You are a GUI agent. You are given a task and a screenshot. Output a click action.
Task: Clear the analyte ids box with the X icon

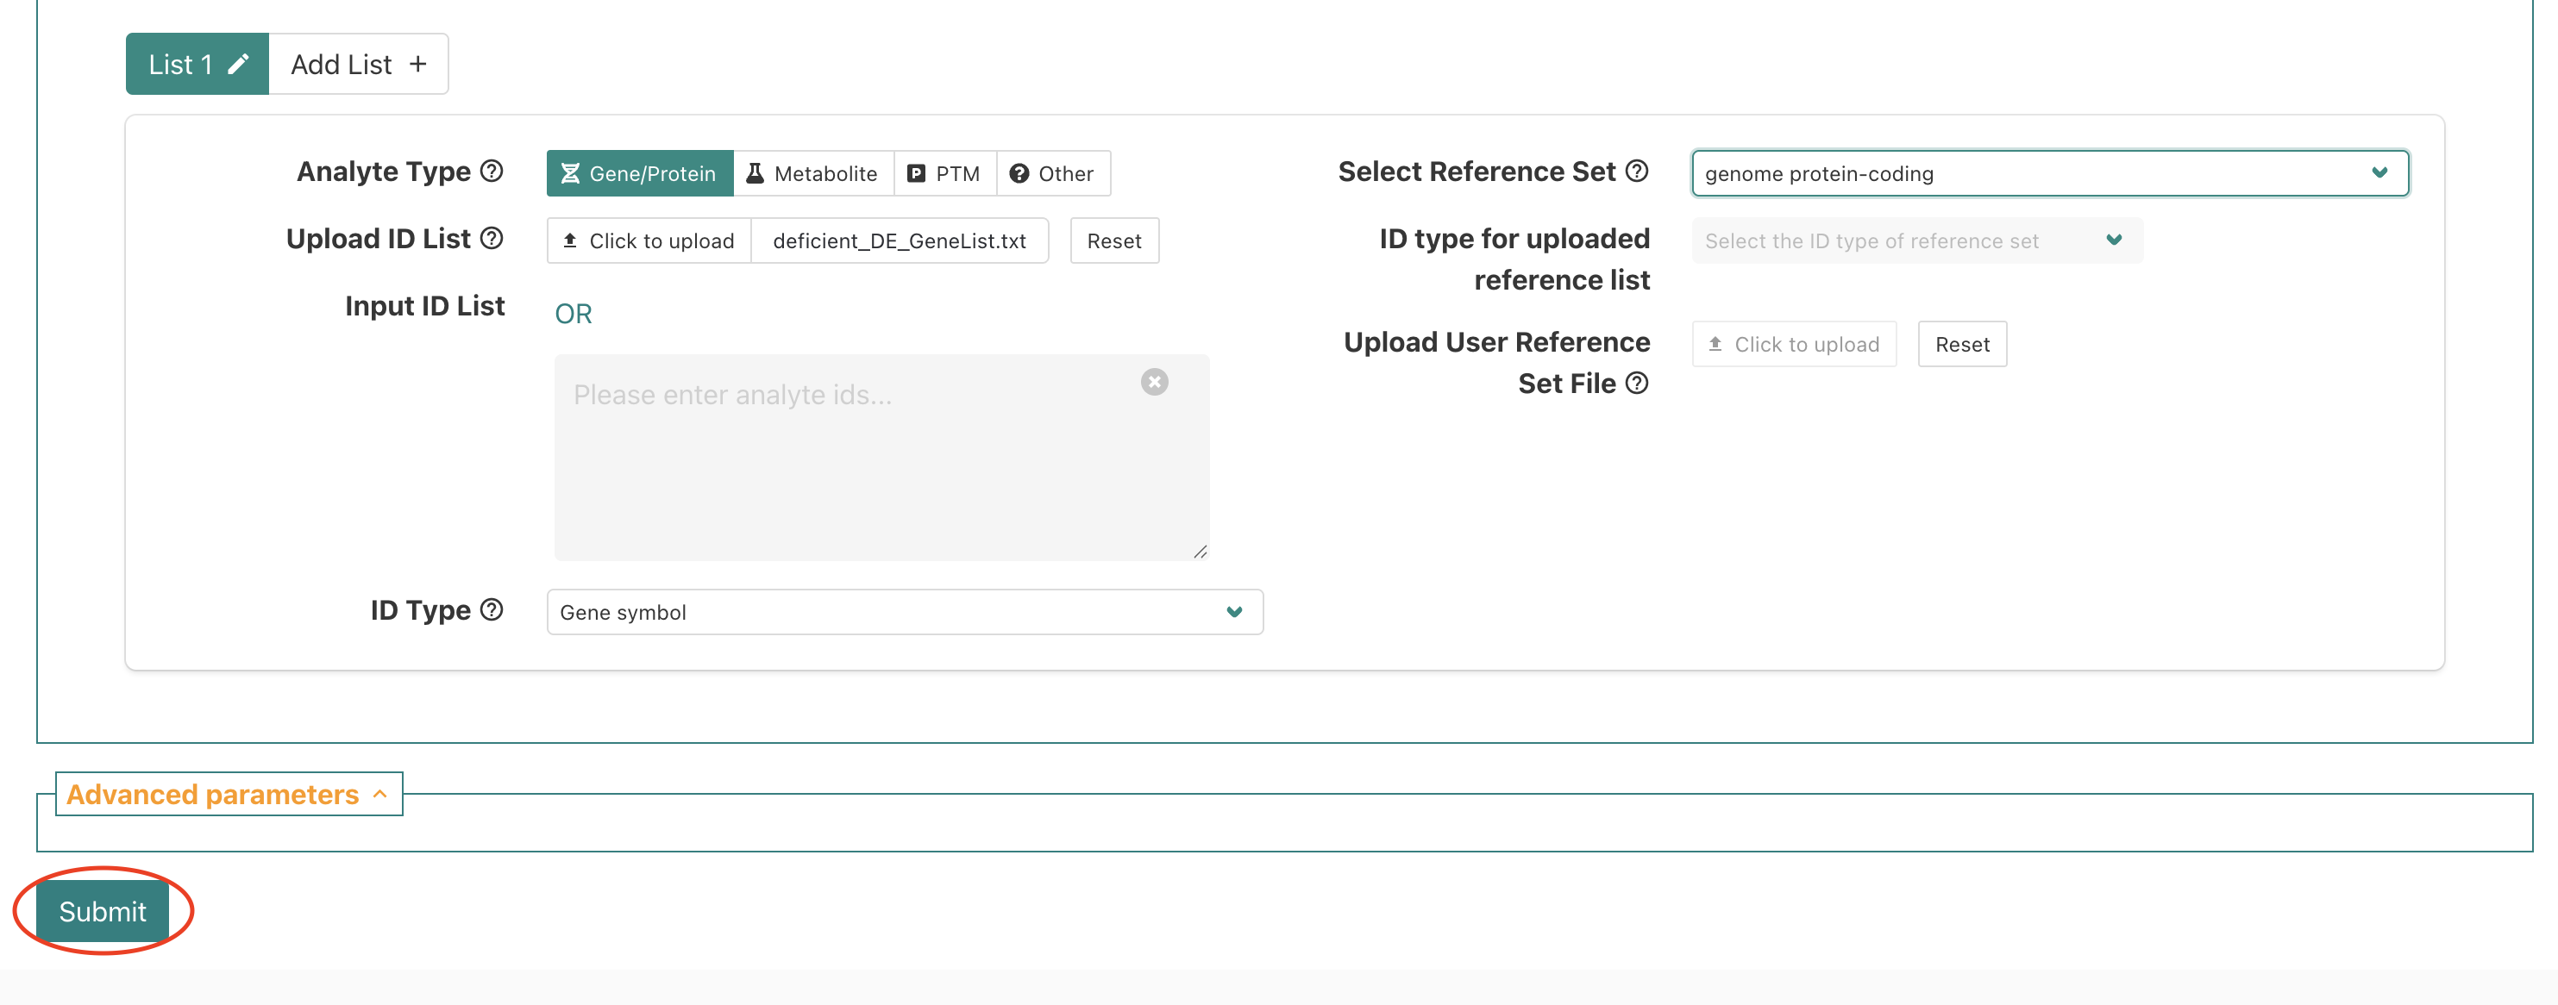(1154, 382)
